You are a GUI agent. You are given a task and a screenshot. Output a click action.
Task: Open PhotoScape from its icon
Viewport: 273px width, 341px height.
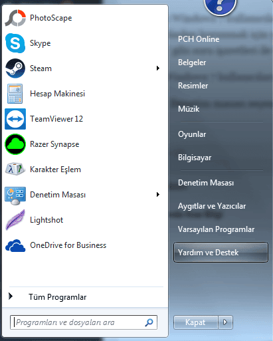pyautogui.click(x=15, y=18)
